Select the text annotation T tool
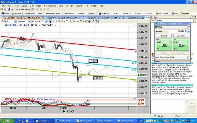Screen dimensions: 197x123 pos(81,21)
